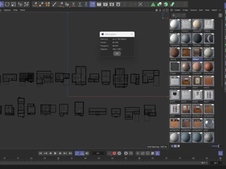The width and height of the screenshot is (226, 169).
Task: Click frame 50 on timeline ruler
Action: click(112, 158)
